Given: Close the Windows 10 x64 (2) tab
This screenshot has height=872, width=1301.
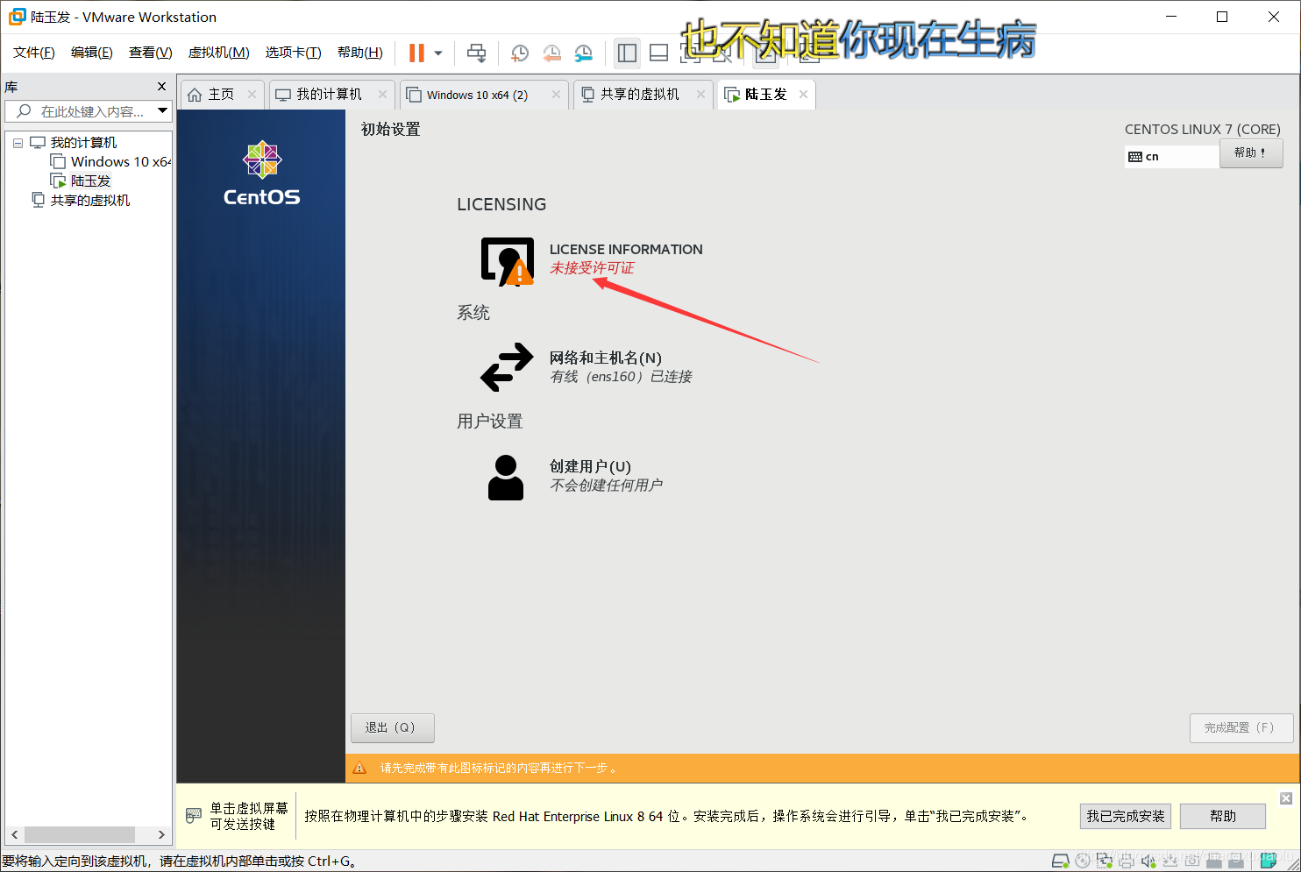Looking at the screenshot, I should (556, 95).
